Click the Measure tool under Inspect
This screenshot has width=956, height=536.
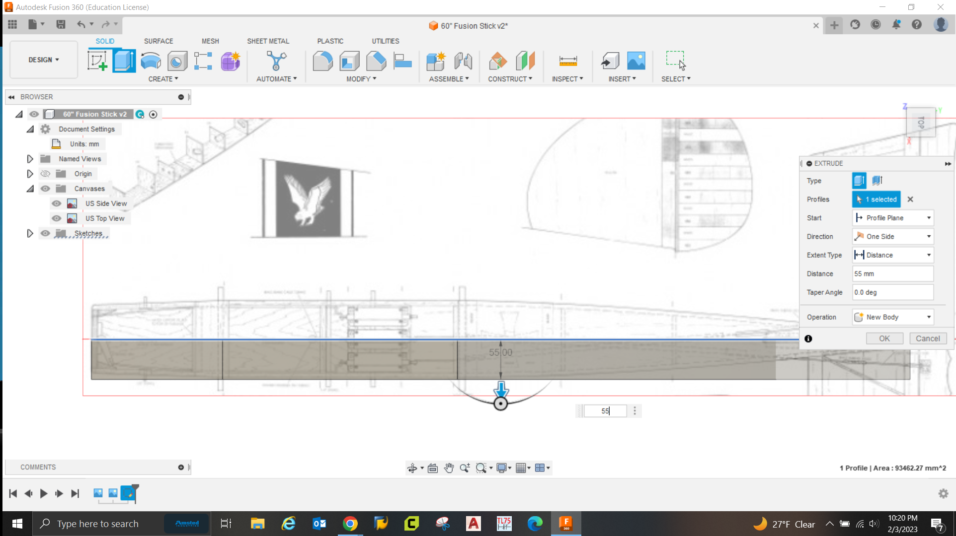click(567, 61)
